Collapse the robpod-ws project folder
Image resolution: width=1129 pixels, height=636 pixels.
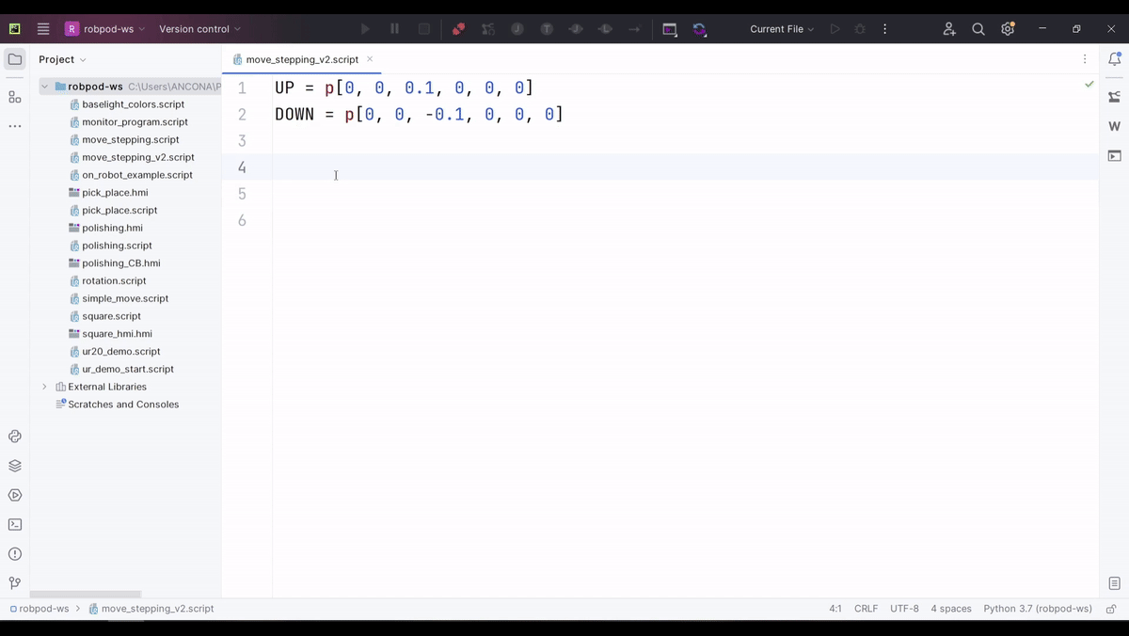tap(44, 87)
